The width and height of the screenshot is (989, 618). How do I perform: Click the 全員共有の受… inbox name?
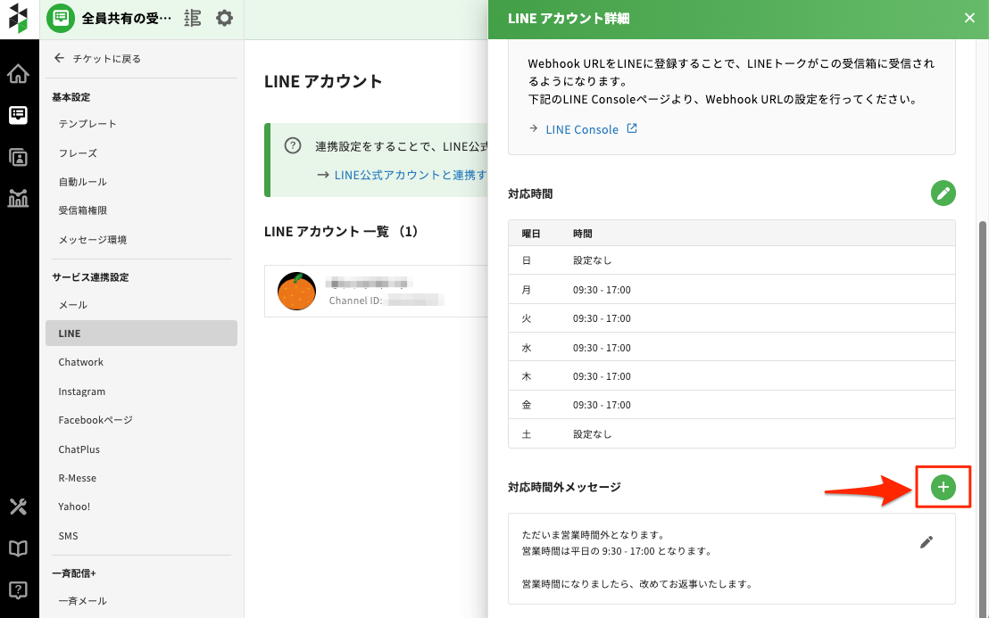(x=127, y=18)
